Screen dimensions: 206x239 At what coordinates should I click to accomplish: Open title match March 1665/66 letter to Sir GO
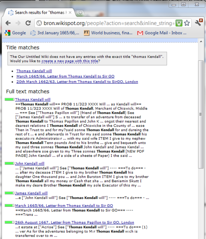click(x=66, y=76)
